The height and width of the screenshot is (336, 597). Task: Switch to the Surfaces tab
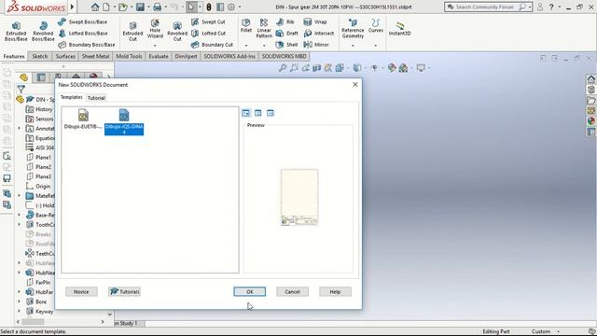click(65, 56)
